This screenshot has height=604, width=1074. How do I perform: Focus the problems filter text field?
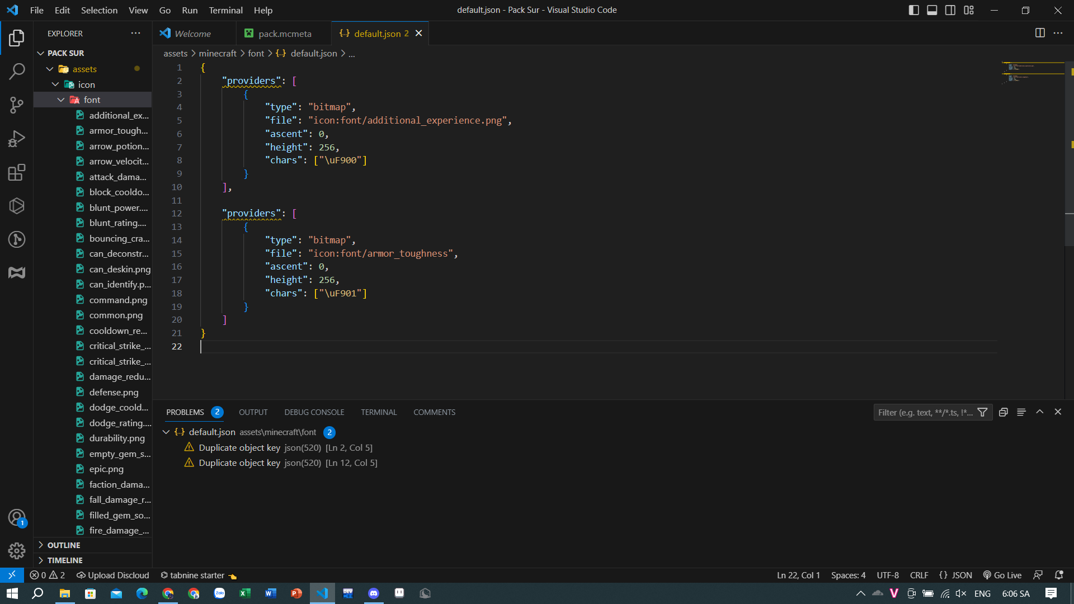pyautogui.click(x=925, y=412)
